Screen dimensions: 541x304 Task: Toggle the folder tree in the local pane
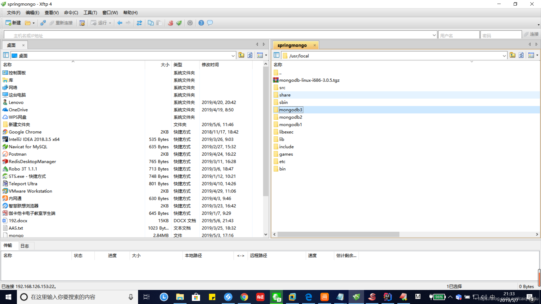tap(6, 55)
